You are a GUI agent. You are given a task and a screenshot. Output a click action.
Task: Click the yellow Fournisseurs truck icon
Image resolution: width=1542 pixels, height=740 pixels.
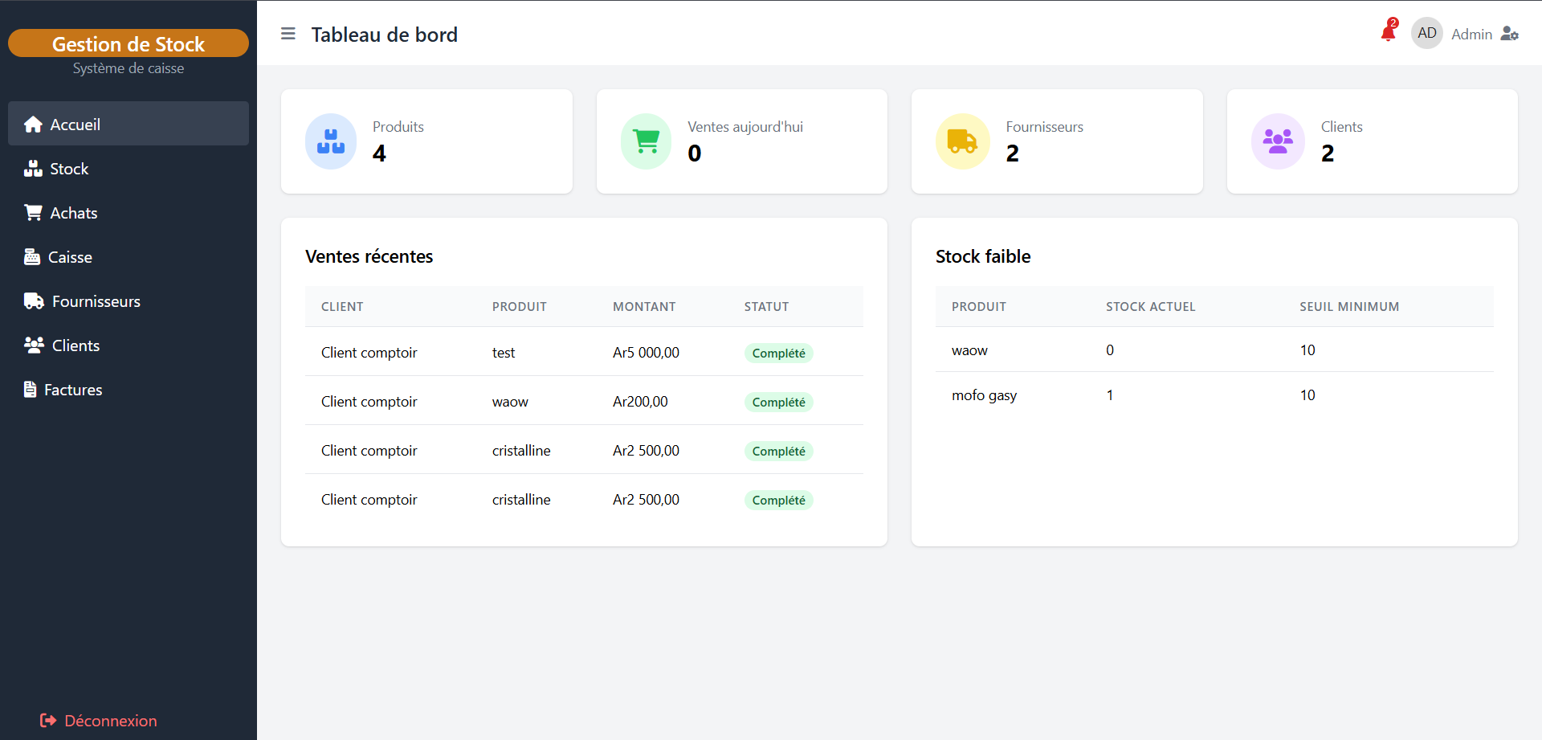[x=961, y=141]
